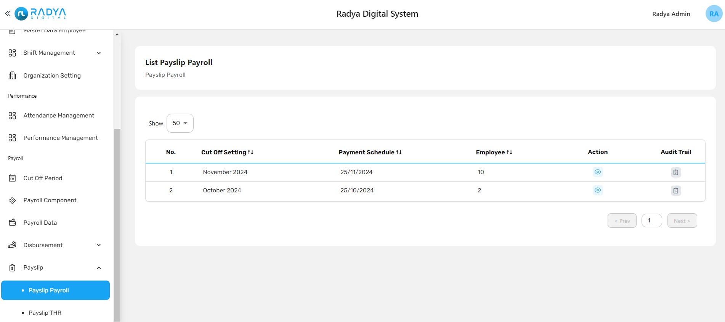Click the Organization Setting building icon

point(12,76)
